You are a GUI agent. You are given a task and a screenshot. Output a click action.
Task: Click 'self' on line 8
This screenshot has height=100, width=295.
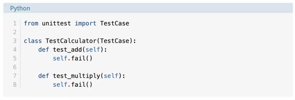tap(60, 85)
